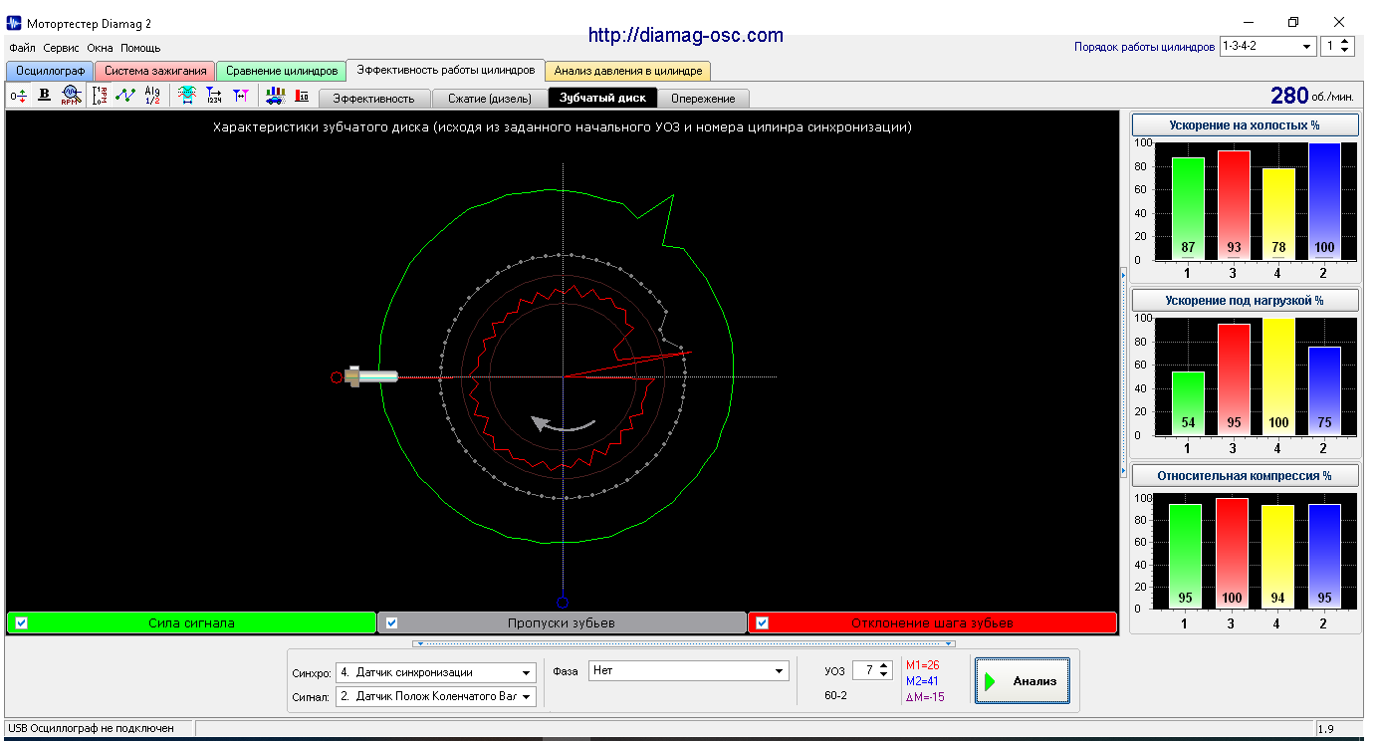
Task: Toggle the Alg 1/2 algorithm icon
Action: tap(152, 96)
